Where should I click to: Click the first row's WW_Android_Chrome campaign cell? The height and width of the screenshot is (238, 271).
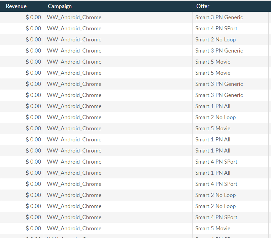click(x=74, y=17)
